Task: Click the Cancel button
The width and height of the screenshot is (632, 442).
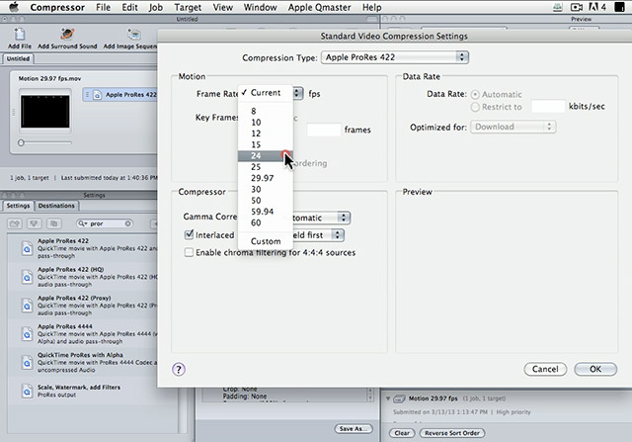Action: coord(545,369)
